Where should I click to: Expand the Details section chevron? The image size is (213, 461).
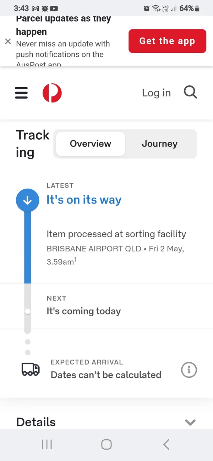pos(191,422)
